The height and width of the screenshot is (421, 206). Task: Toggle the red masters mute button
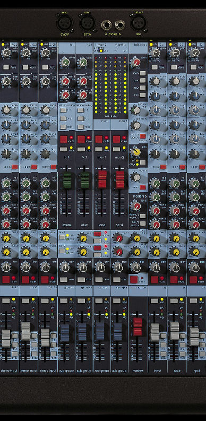[x=134, y=279]
